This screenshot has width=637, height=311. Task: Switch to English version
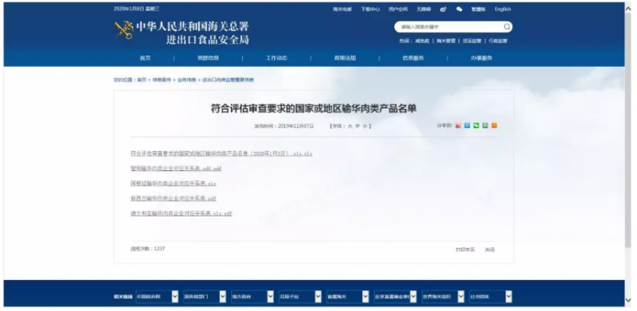pos(502,10)
